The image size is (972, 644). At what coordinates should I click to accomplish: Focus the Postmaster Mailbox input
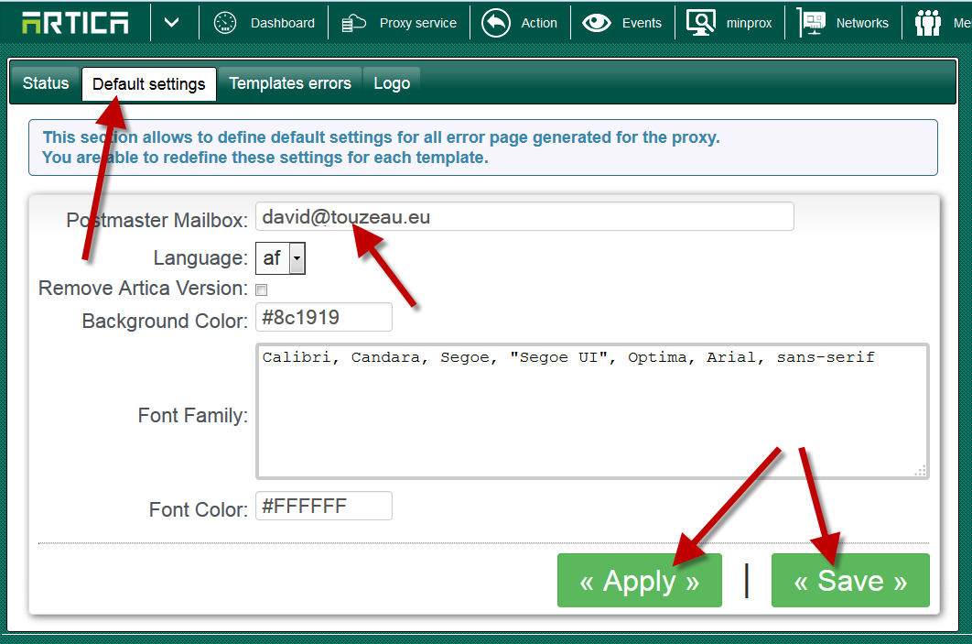point(524,216)
